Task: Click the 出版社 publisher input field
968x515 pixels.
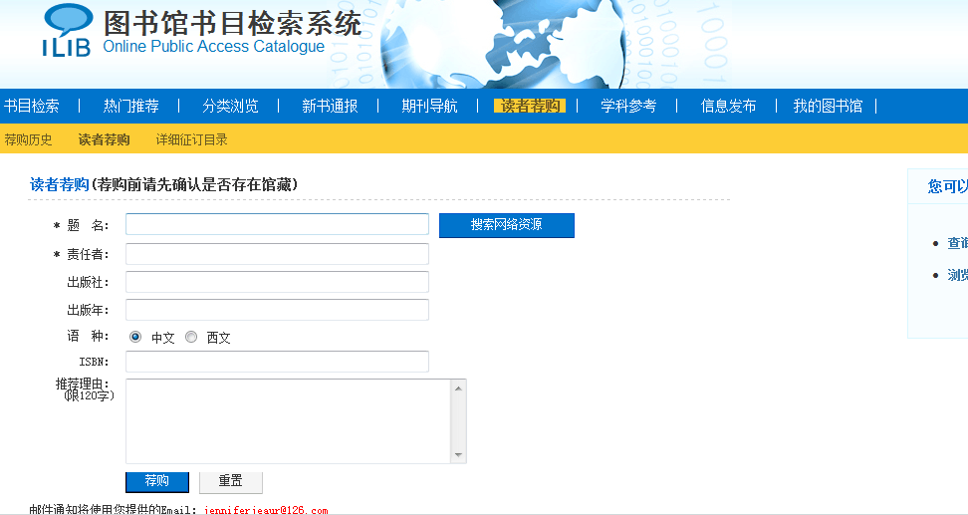Action: 277,282
